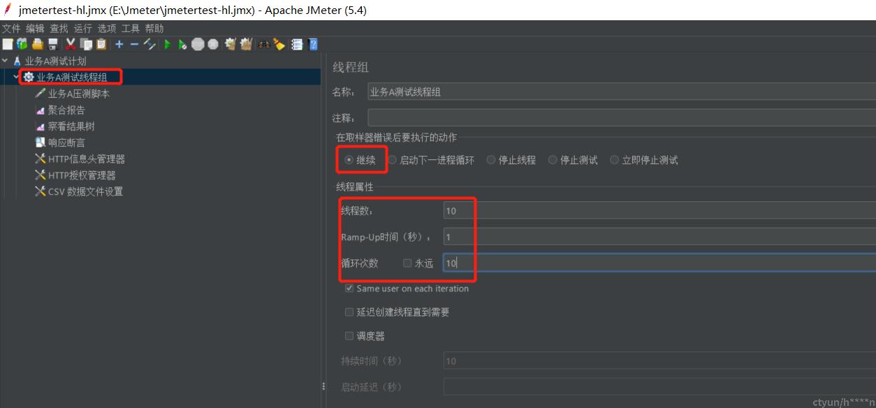The height and width of the screenshot is (408, 876).
Task: Click the 循环次数 input field
Action: 659,263
